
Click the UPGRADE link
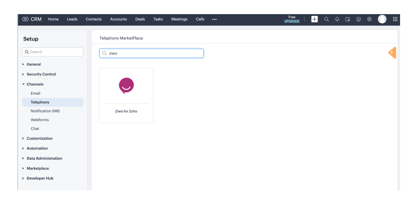pyautogui.click(x=292, y=21)
